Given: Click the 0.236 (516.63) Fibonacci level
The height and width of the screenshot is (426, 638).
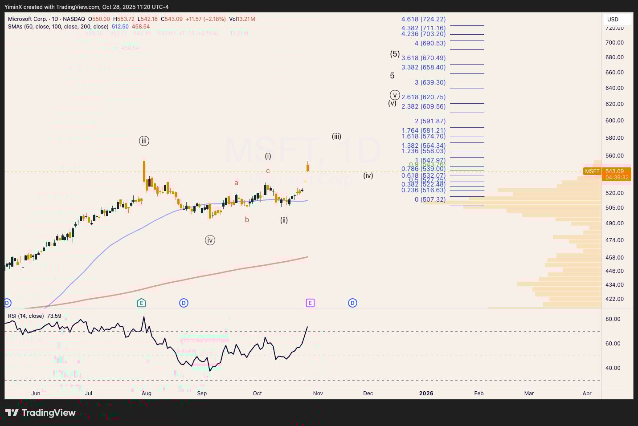Looking at the screenshot, I should pos(423,190).
